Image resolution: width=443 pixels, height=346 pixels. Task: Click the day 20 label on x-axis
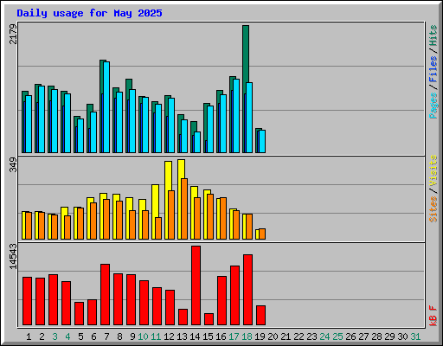(273, 336)
